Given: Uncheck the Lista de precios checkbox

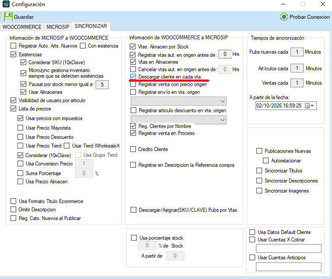Looking at the screenshot, I should (14, 109).
